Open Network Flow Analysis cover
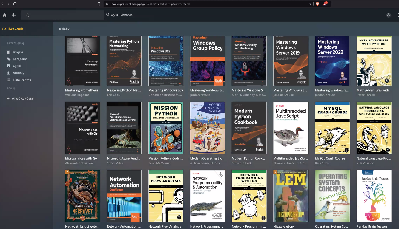This screenshot has width=399, height=229. [x=166, y=196]
